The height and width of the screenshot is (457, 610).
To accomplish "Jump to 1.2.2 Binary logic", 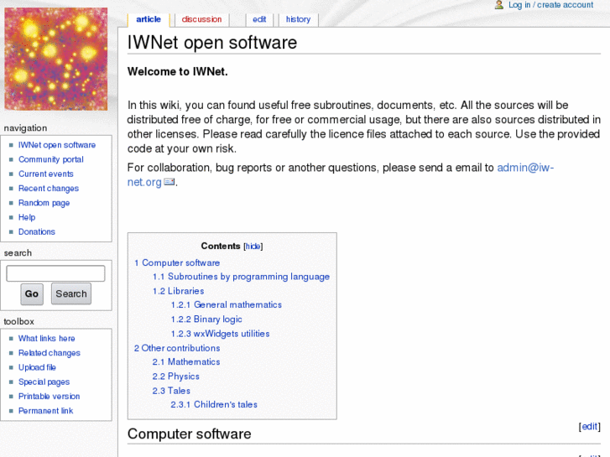I will click(x=206, y=319).
